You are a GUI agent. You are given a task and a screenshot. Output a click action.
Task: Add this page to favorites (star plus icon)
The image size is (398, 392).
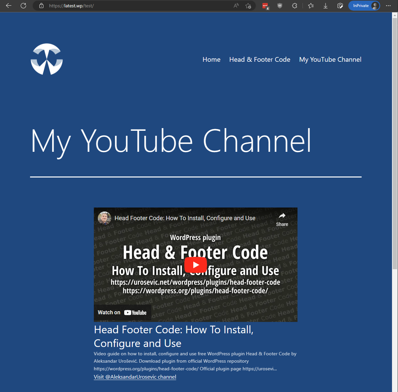pyautogui.click(x=248, y=6)
